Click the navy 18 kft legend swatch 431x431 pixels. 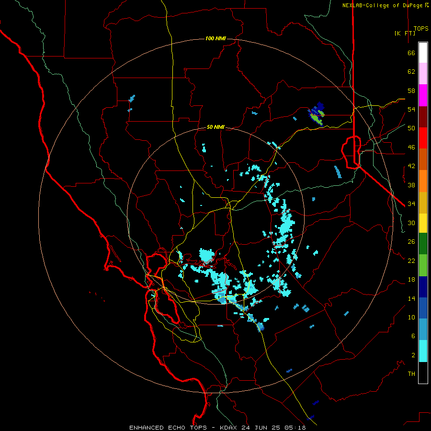[423, 287]
